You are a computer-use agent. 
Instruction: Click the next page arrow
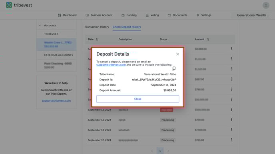coord(168,151)
